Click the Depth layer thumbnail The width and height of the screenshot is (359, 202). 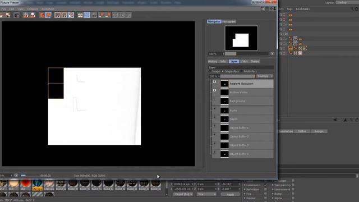coord(224,119)
